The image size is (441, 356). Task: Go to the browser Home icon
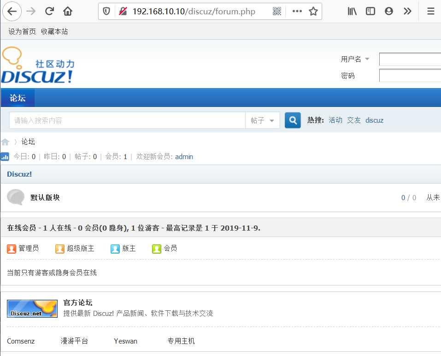coord(68,11)
